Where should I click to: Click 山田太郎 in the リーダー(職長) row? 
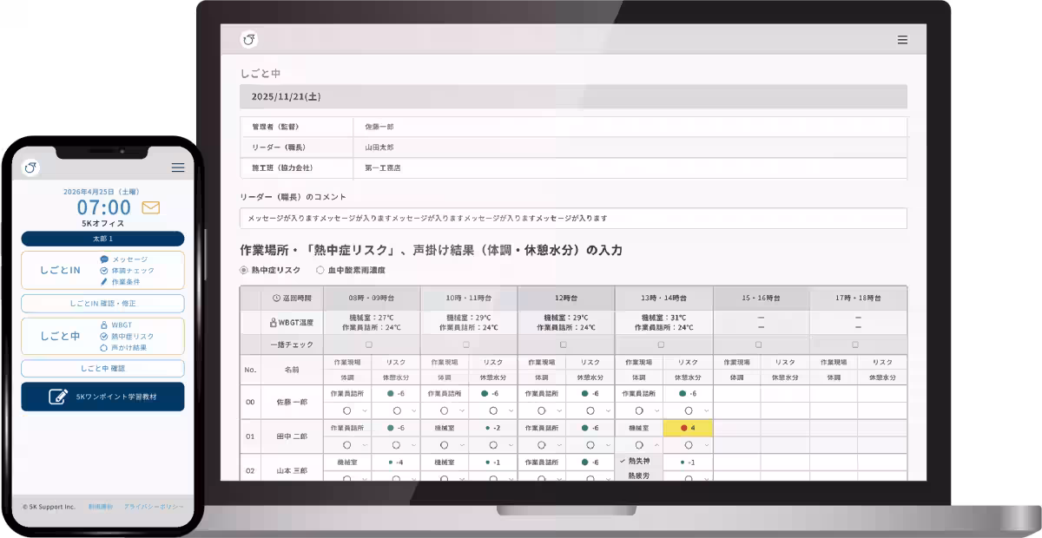[x=379, y=148]
